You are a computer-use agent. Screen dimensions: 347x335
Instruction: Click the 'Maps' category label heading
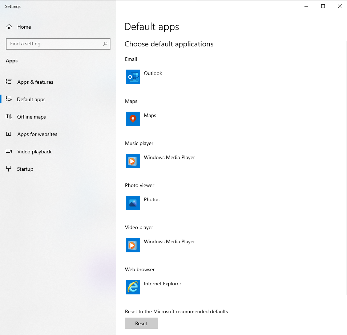click(x=131, y=102)
